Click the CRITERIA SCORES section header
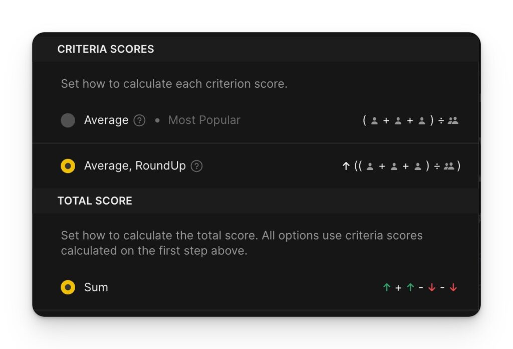The image size is (513, 349). point(106,49)
